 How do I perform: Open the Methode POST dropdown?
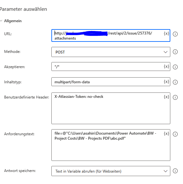click(111, 52)
